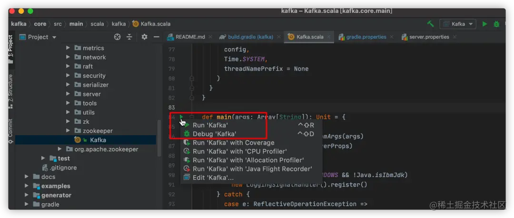
Task: Expand the raft folder
Action: coord(68,66)
